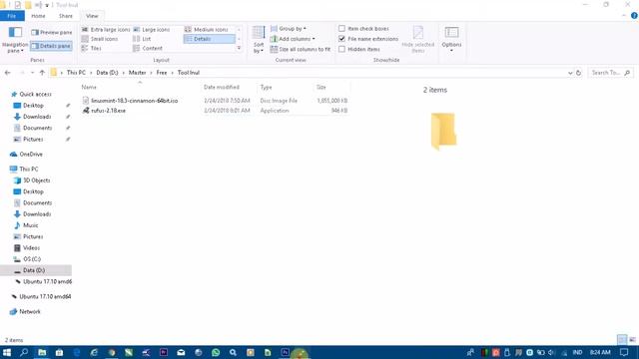639x359 pixels.
Task: Toggle the Details pane
Action: click(x=51, y=46)
